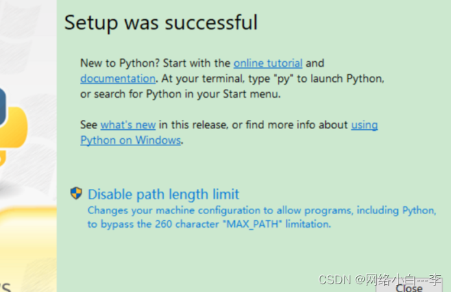Select Disable path length limit option

[x=164, y=194]
